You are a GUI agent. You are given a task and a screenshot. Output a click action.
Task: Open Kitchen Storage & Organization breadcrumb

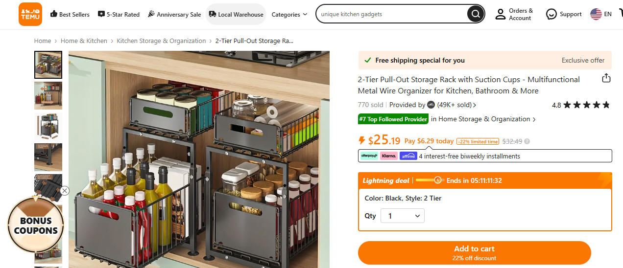(x=161, y=41)
